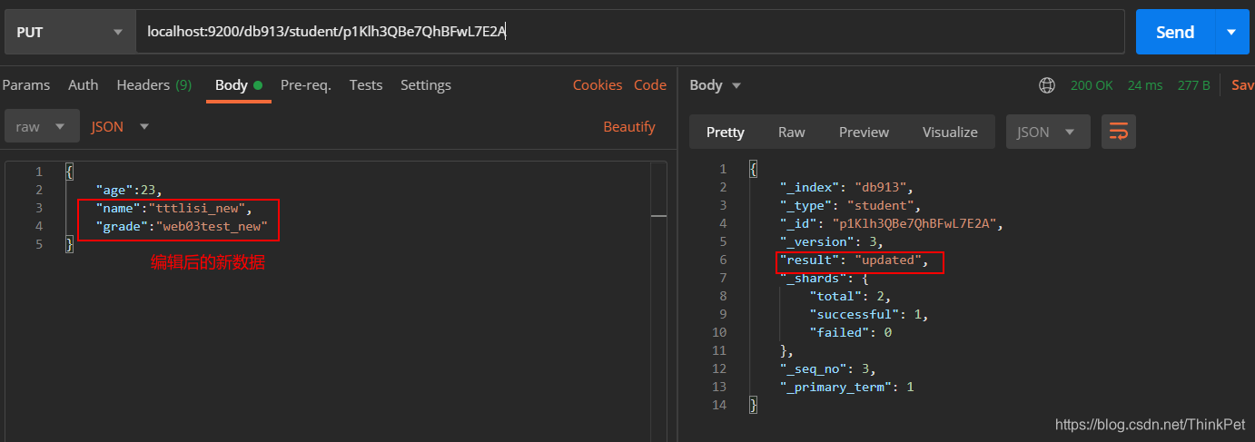
Task: Select the Visualize response view
Action: click(x=950, y=132)
